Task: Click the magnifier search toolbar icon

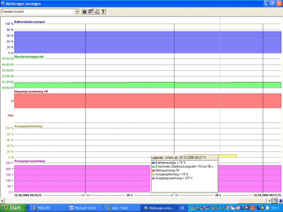Action: click(97, 11)
